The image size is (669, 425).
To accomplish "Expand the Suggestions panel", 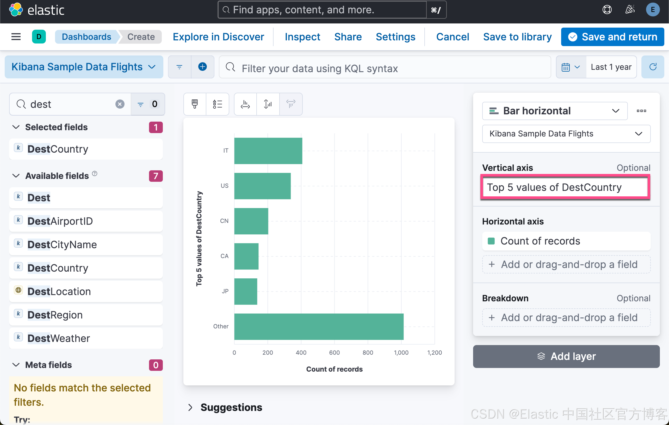I will (190, 407).
